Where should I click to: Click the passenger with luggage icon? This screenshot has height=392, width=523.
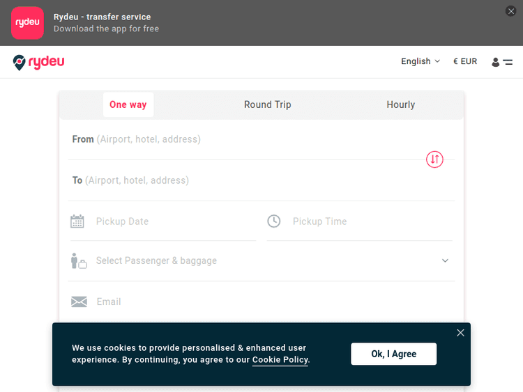click(78, 260)
